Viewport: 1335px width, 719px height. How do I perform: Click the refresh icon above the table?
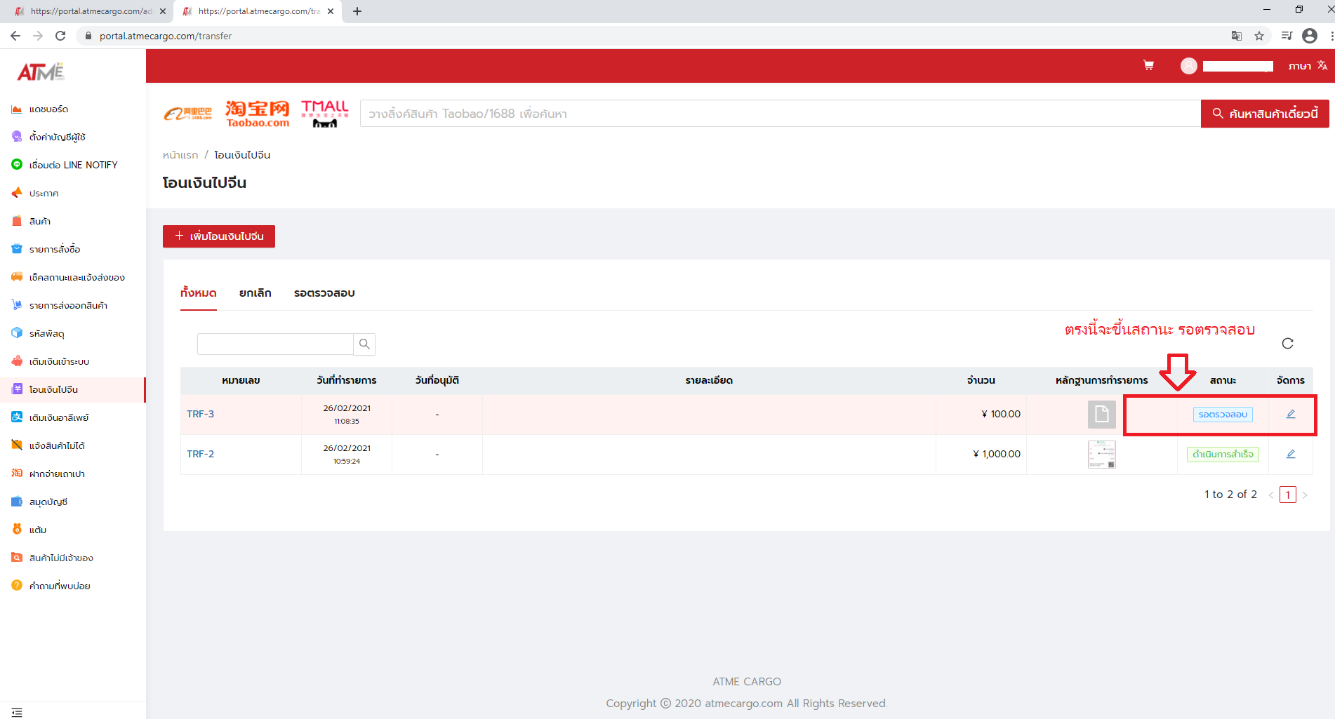click(1287, 343)
